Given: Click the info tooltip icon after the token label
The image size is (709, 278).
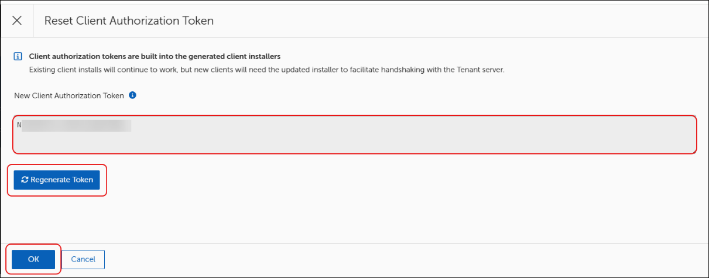Looking at the screenshot, I should pyautogui.click(x=132, y=95).
